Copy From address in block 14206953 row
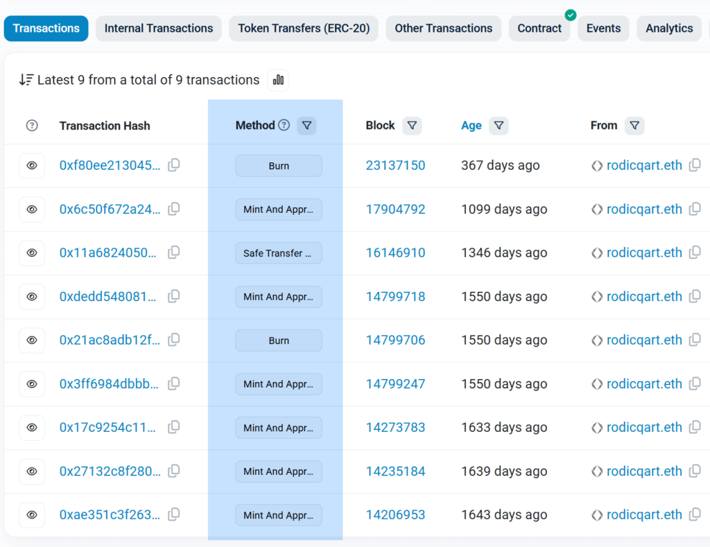 [695, 514]
